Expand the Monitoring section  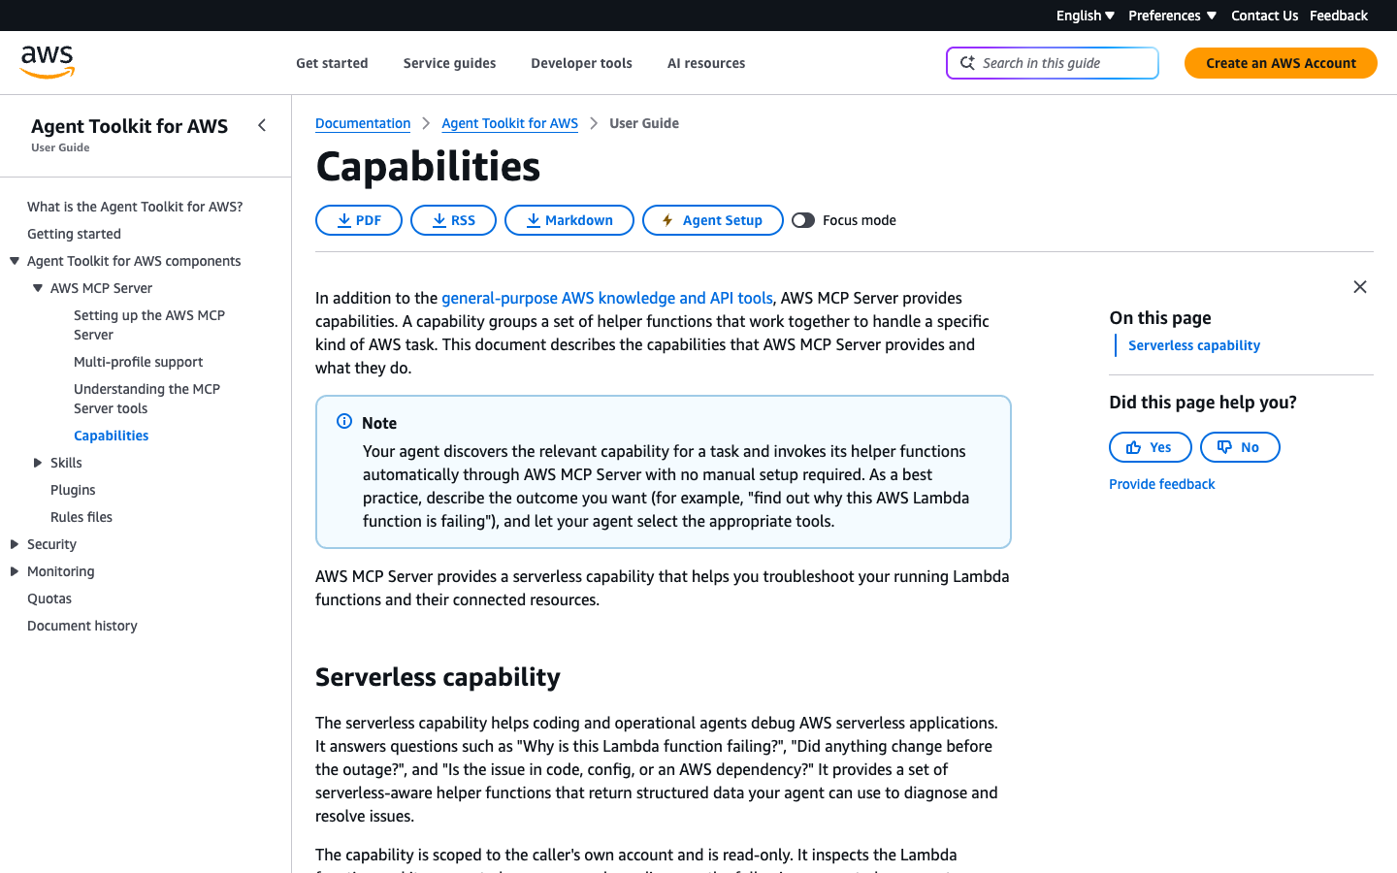point(15,571)
